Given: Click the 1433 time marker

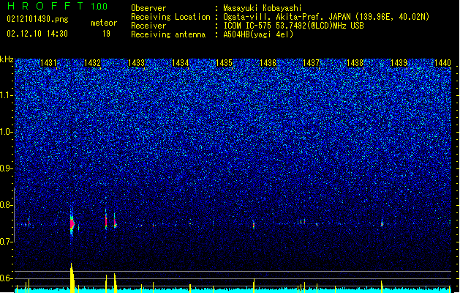Looking at the screenshot, I should point(137,63).
